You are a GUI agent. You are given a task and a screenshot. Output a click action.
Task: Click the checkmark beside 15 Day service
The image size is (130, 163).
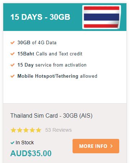pyautogui.click(x=13, y=65)
